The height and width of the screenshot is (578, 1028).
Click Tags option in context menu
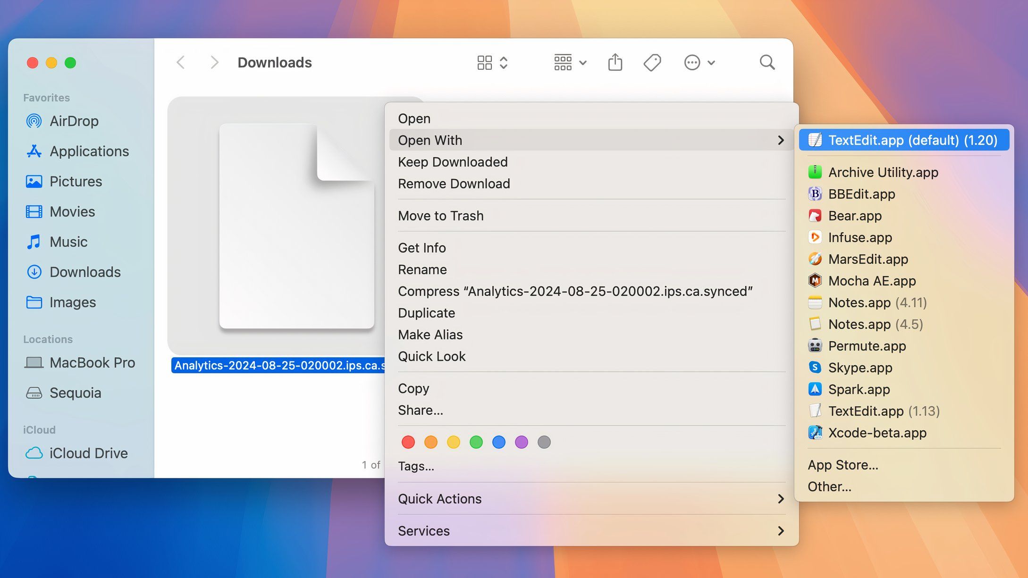click(x=415, y=466)
